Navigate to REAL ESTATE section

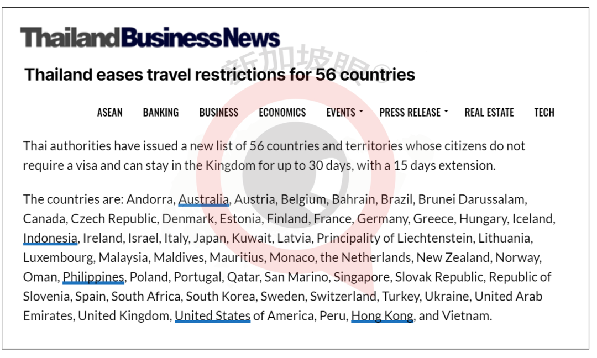pos(489,112)
